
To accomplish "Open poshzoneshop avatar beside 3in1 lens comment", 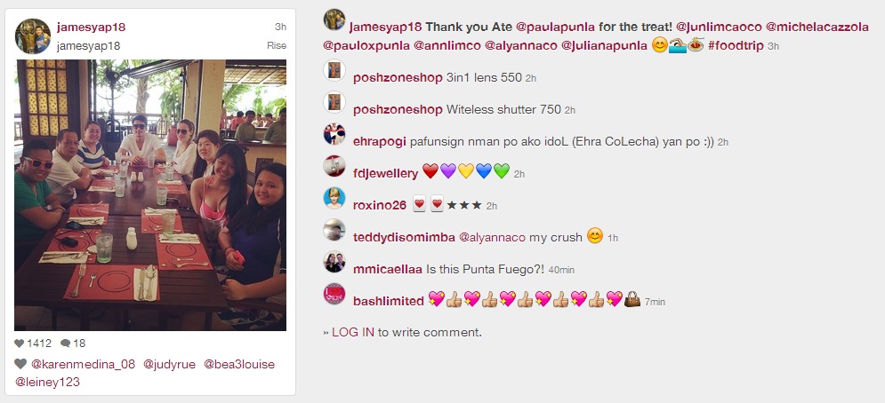I will pyautogui.click(x=334, y=70).
